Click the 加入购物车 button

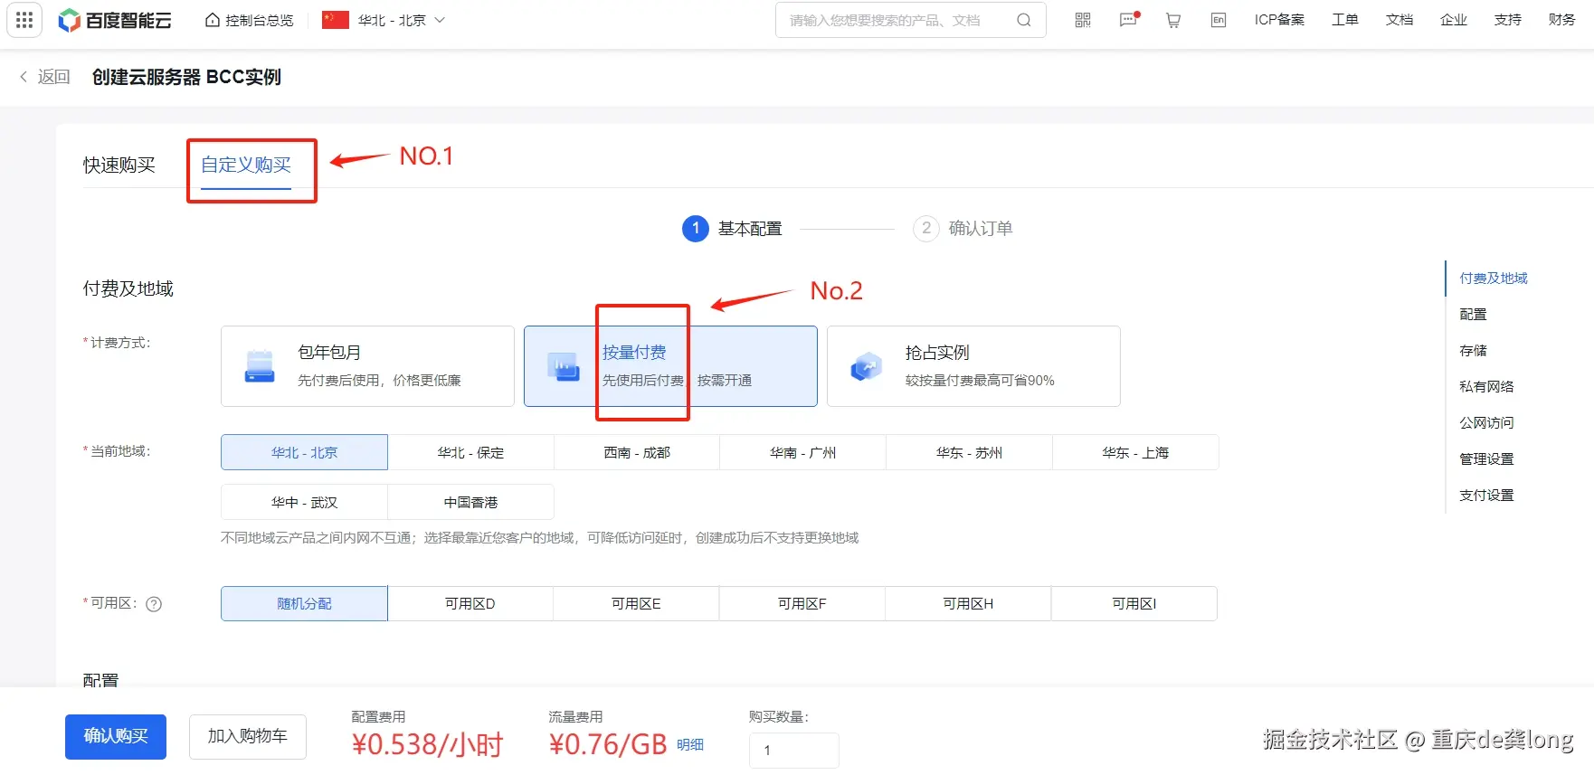point(248,736)
